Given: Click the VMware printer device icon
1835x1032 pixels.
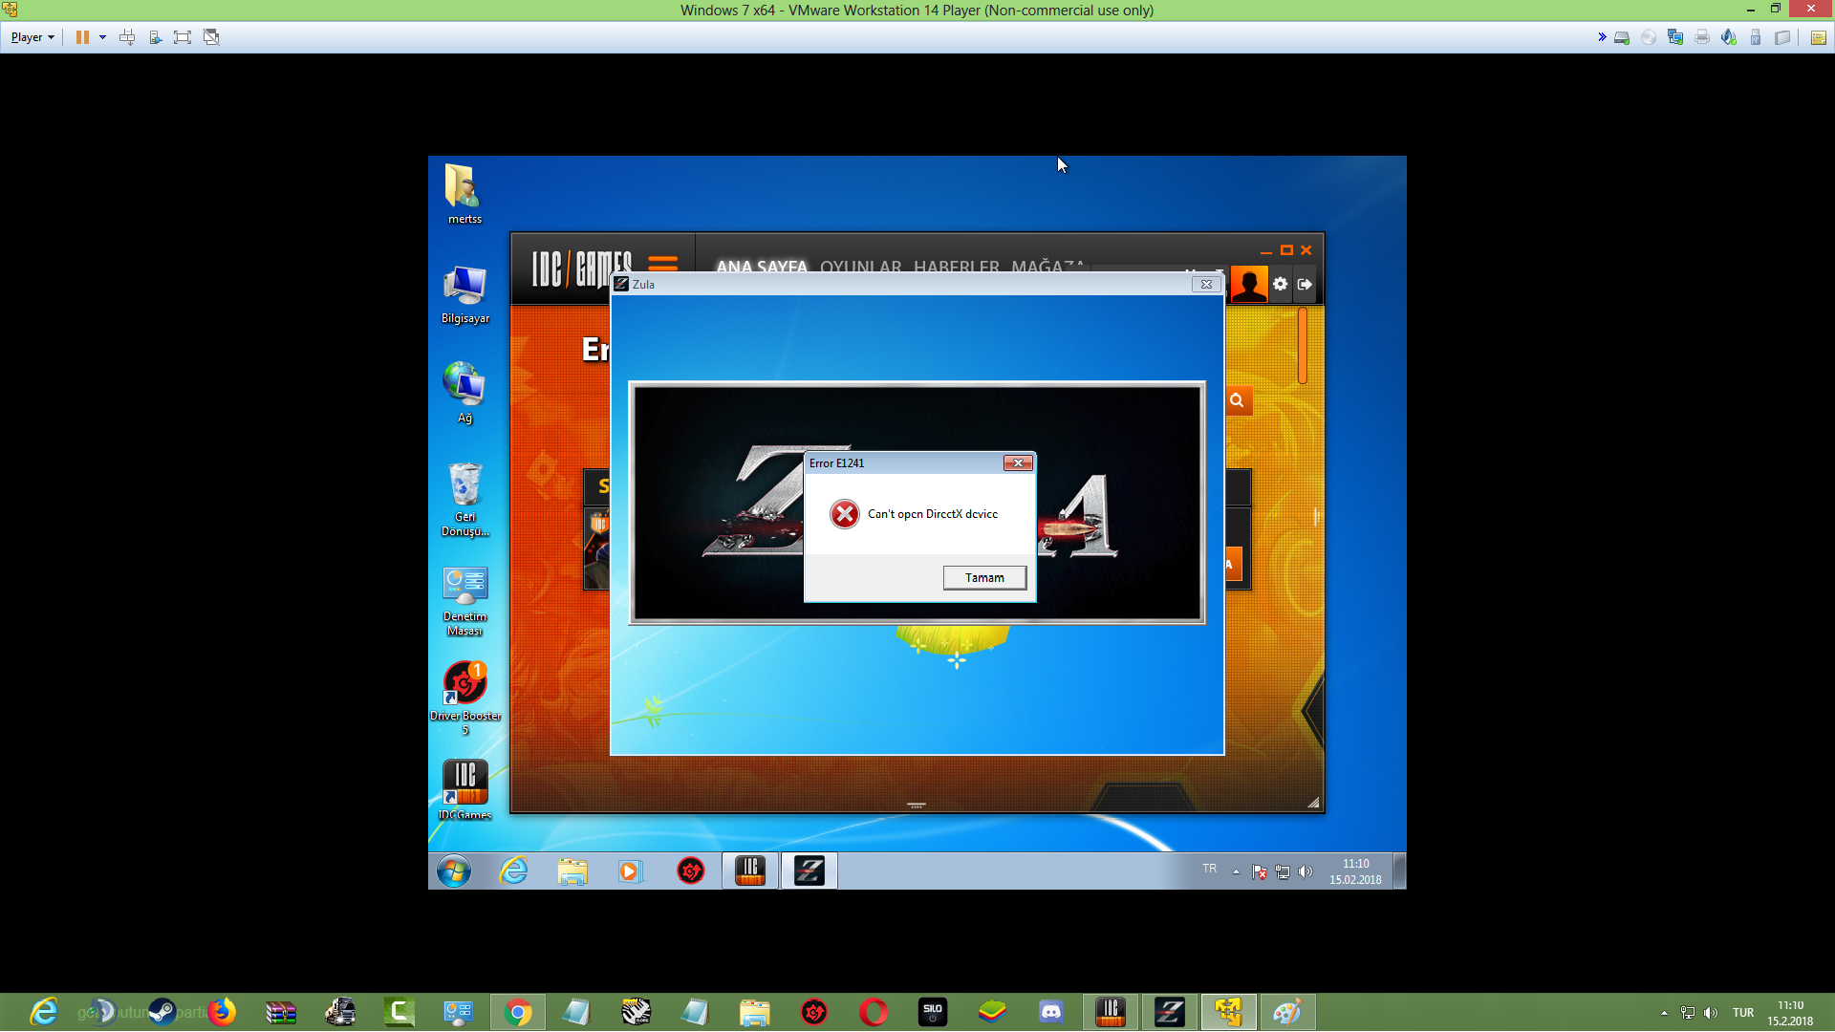Looking at the screenshot, I should pyautogui.click(x=1702, y=37).
